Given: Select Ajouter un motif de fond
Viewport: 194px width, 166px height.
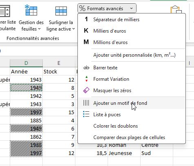Looking at the screenshot, I should click(132, 103).
